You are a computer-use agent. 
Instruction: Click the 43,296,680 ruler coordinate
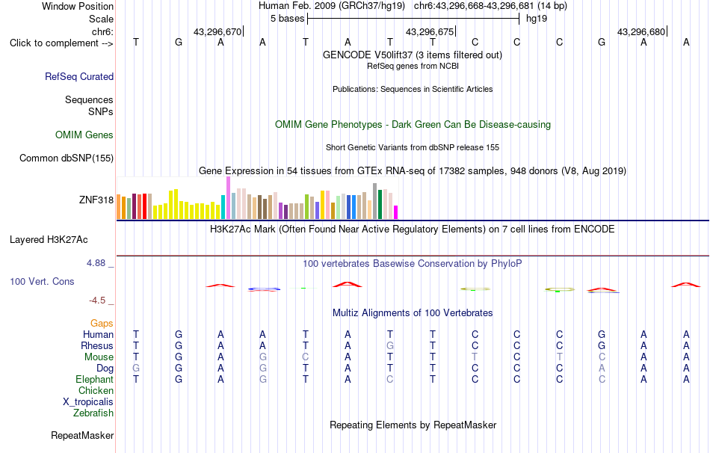(641, 31)
